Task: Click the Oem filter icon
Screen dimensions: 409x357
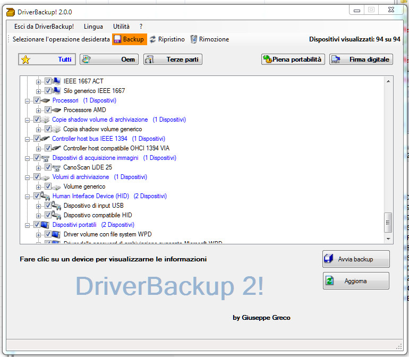Action: (x=87, y=59)
